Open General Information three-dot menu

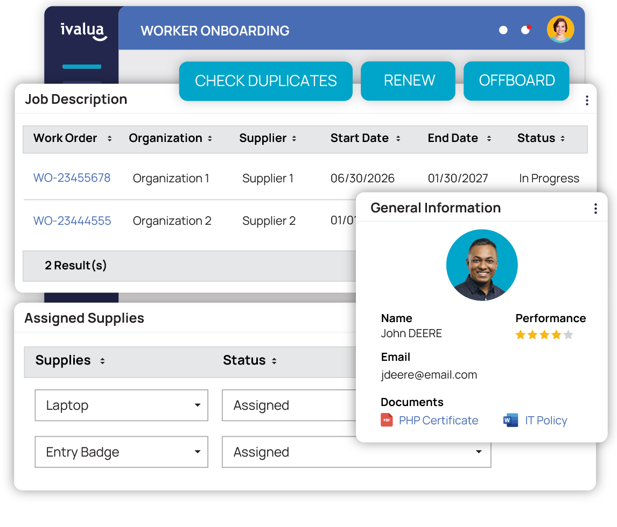pyautogui.click(x=595, y=209)
